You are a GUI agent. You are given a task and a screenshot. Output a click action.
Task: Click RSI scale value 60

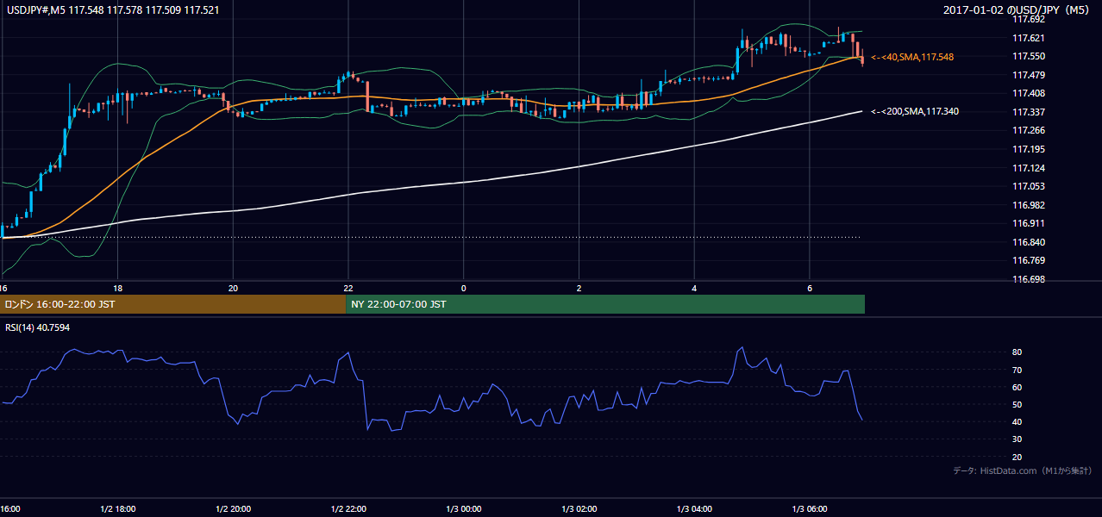[1017, 388]
